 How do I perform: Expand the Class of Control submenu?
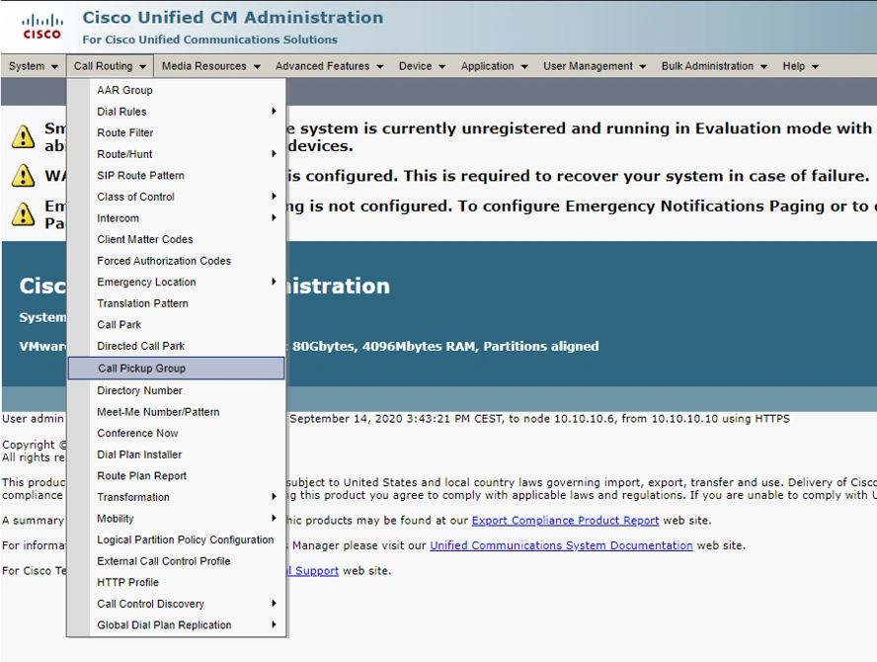[x=176, y=197]
